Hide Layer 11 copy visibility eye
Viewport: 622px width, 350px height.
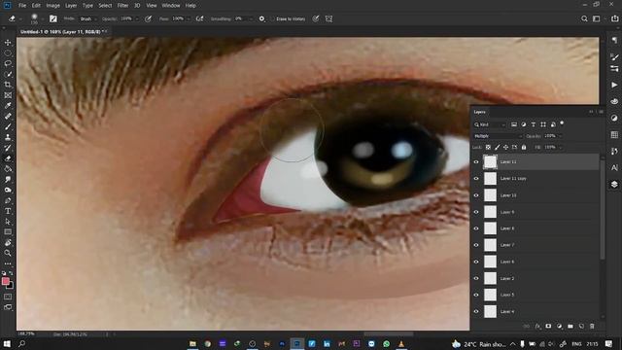[x=476, y=179]
